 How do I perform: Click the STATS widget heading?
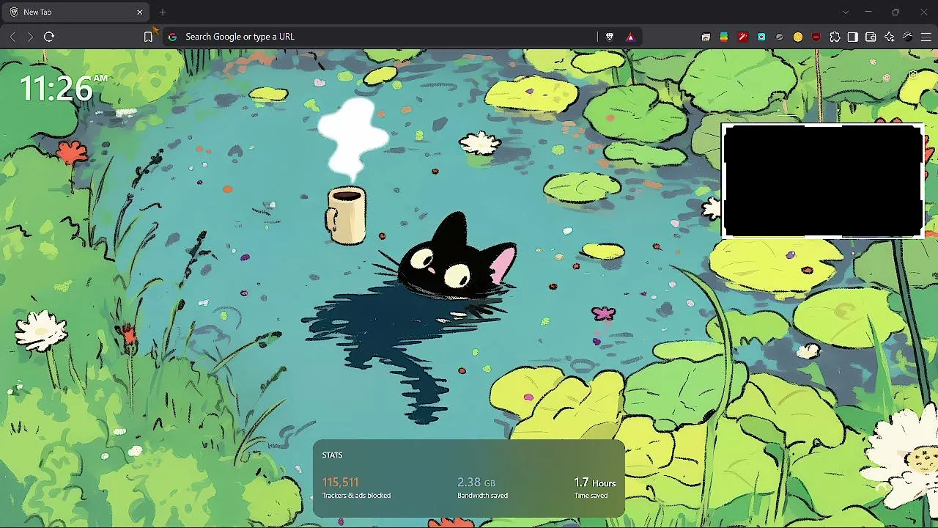332,455
